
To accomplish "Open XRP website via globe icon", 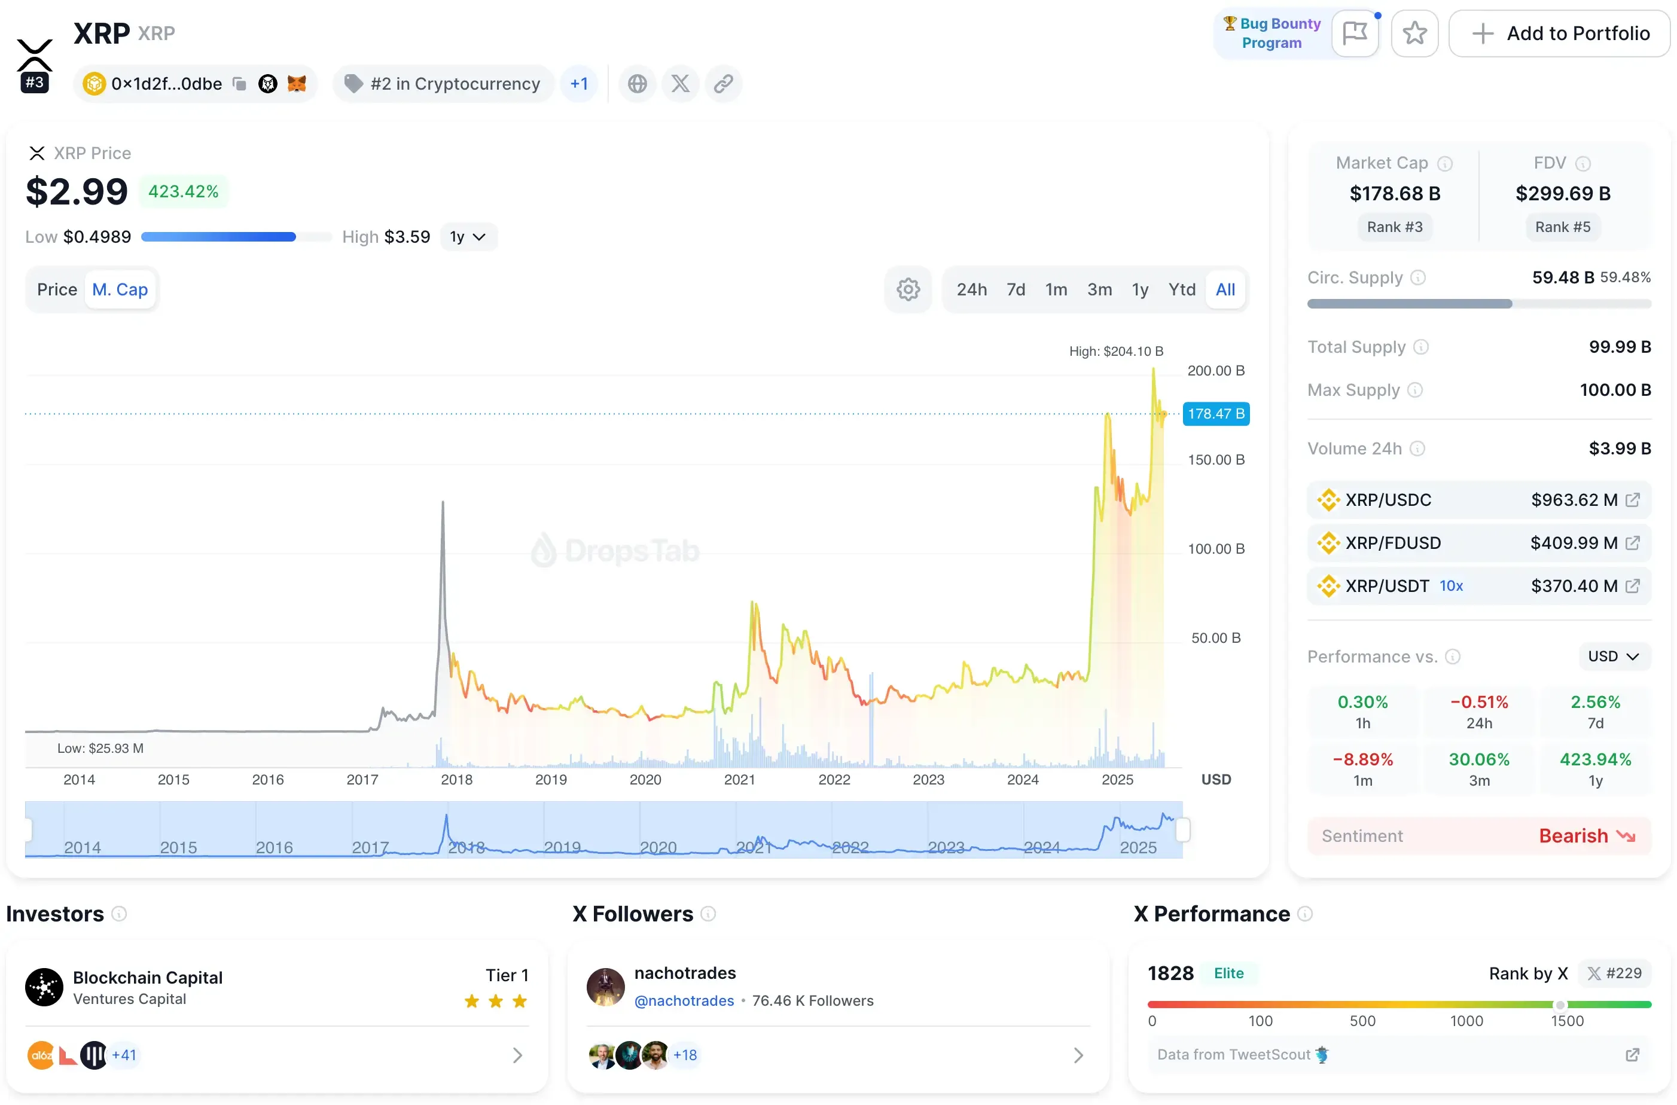I will click(x=637, y=83).
